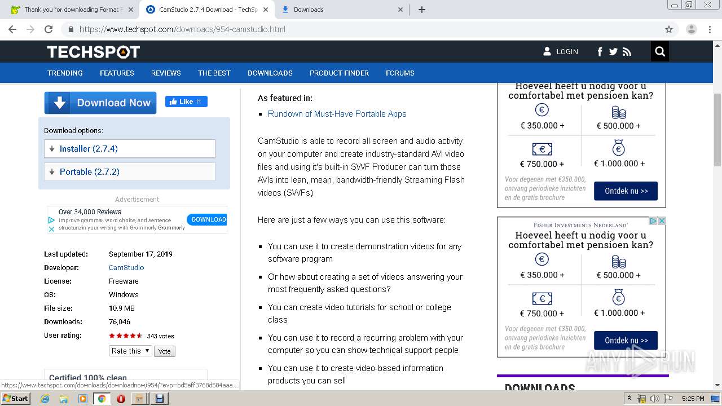Open the CamStudio developer link

(x=126, y=267)
